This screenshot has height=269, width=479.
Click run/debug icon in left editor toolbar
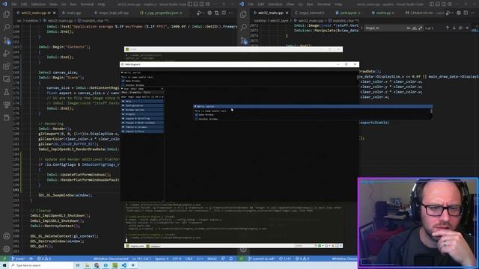click(199, 13)
